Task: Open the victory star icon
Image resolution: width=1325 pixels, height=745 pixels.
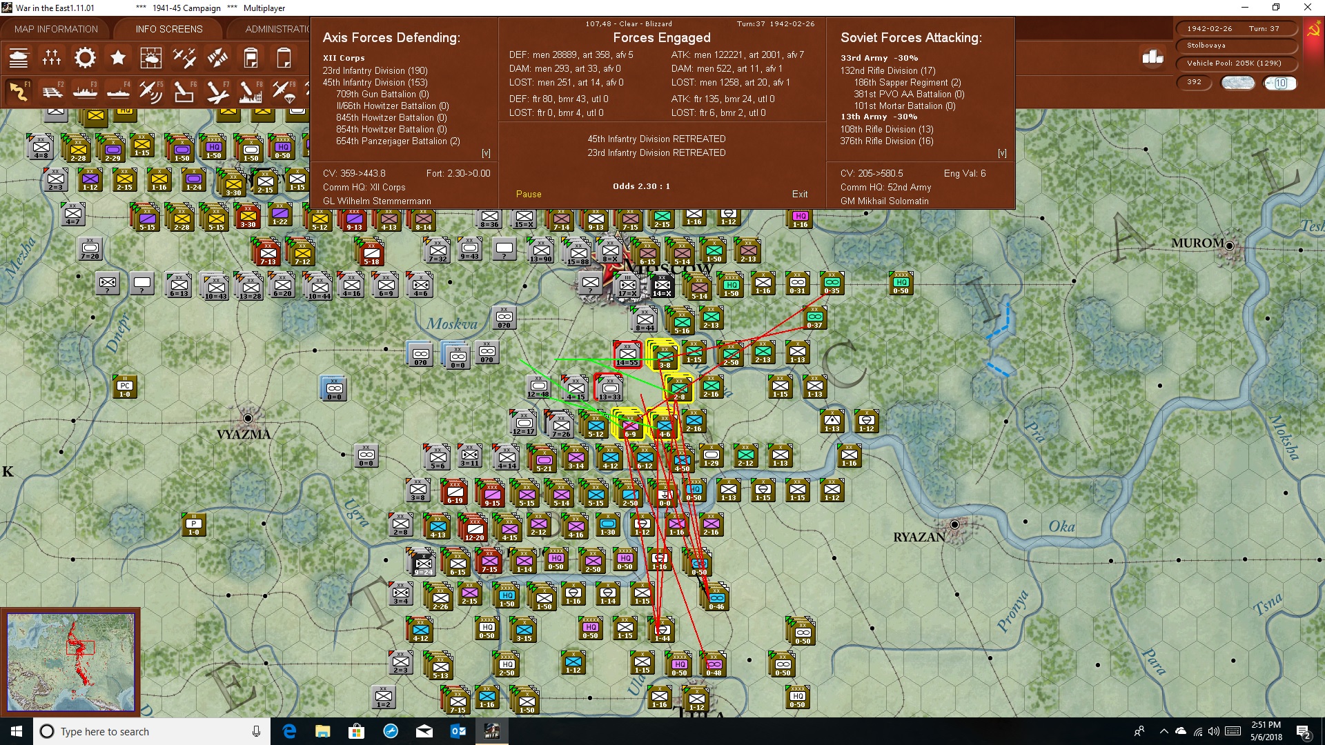Action: (118, 58)
